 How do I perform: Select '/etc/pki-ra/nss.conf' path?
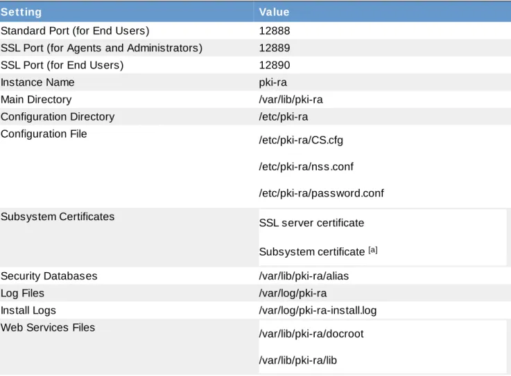(x=306, y=167)
